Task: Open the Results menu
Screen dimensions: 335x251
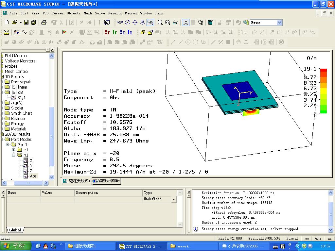Action: (115, 13)
